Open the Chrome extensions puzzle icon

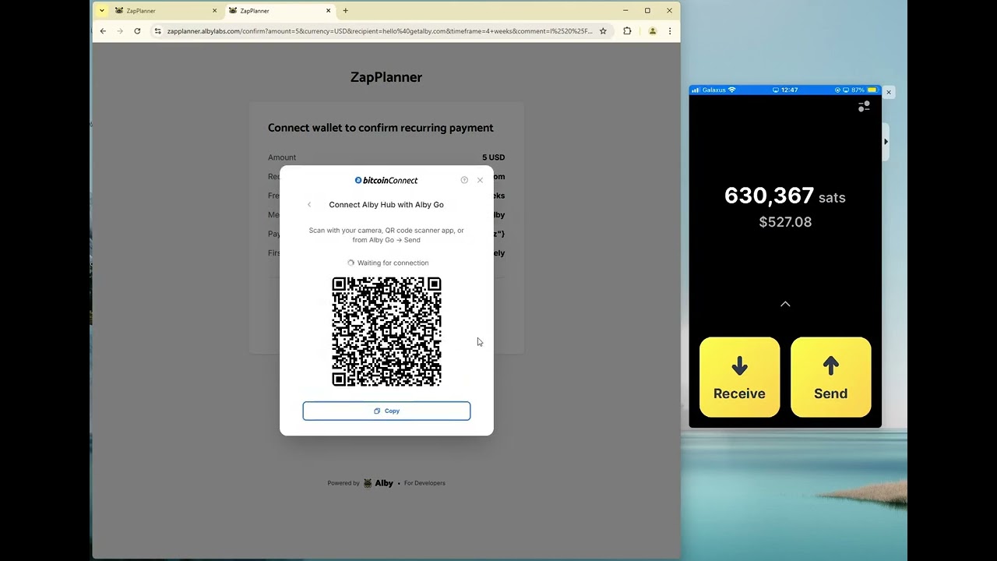(x=627, y=31)
